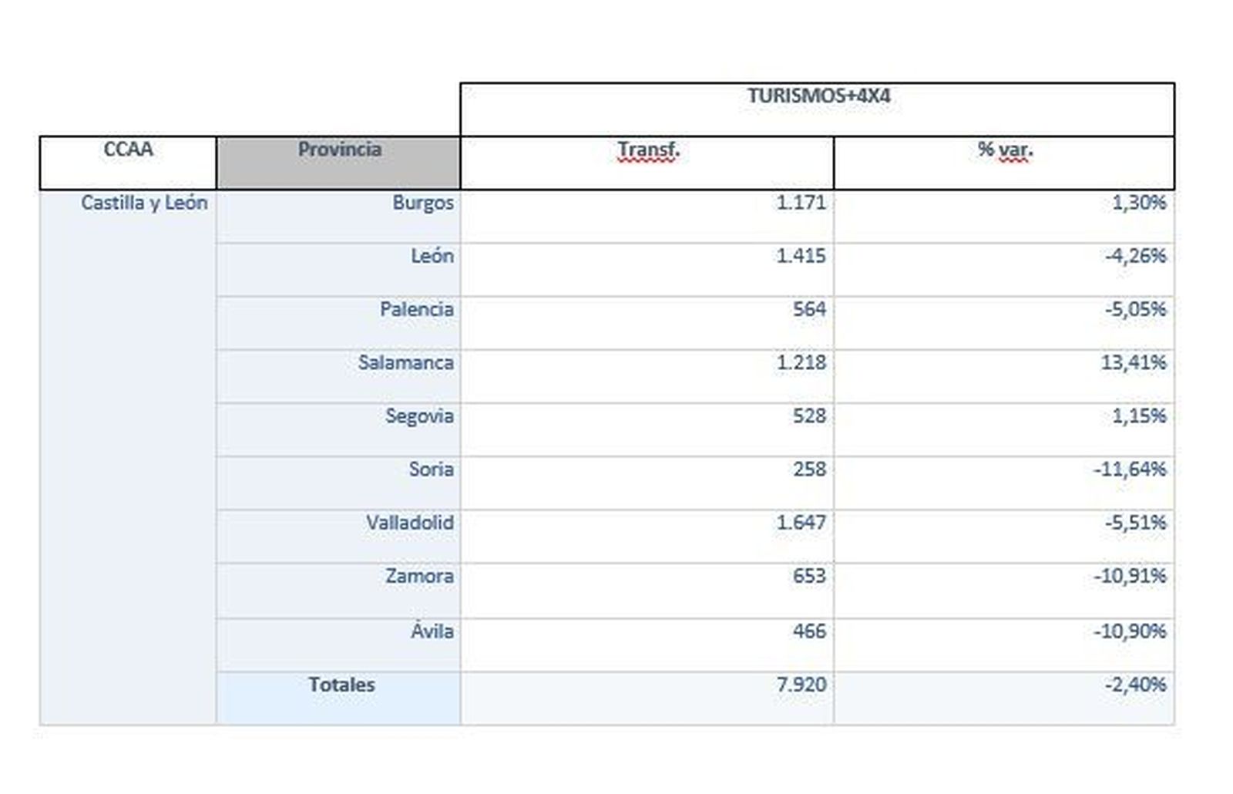Click the total value 7.920

(801, 685)
